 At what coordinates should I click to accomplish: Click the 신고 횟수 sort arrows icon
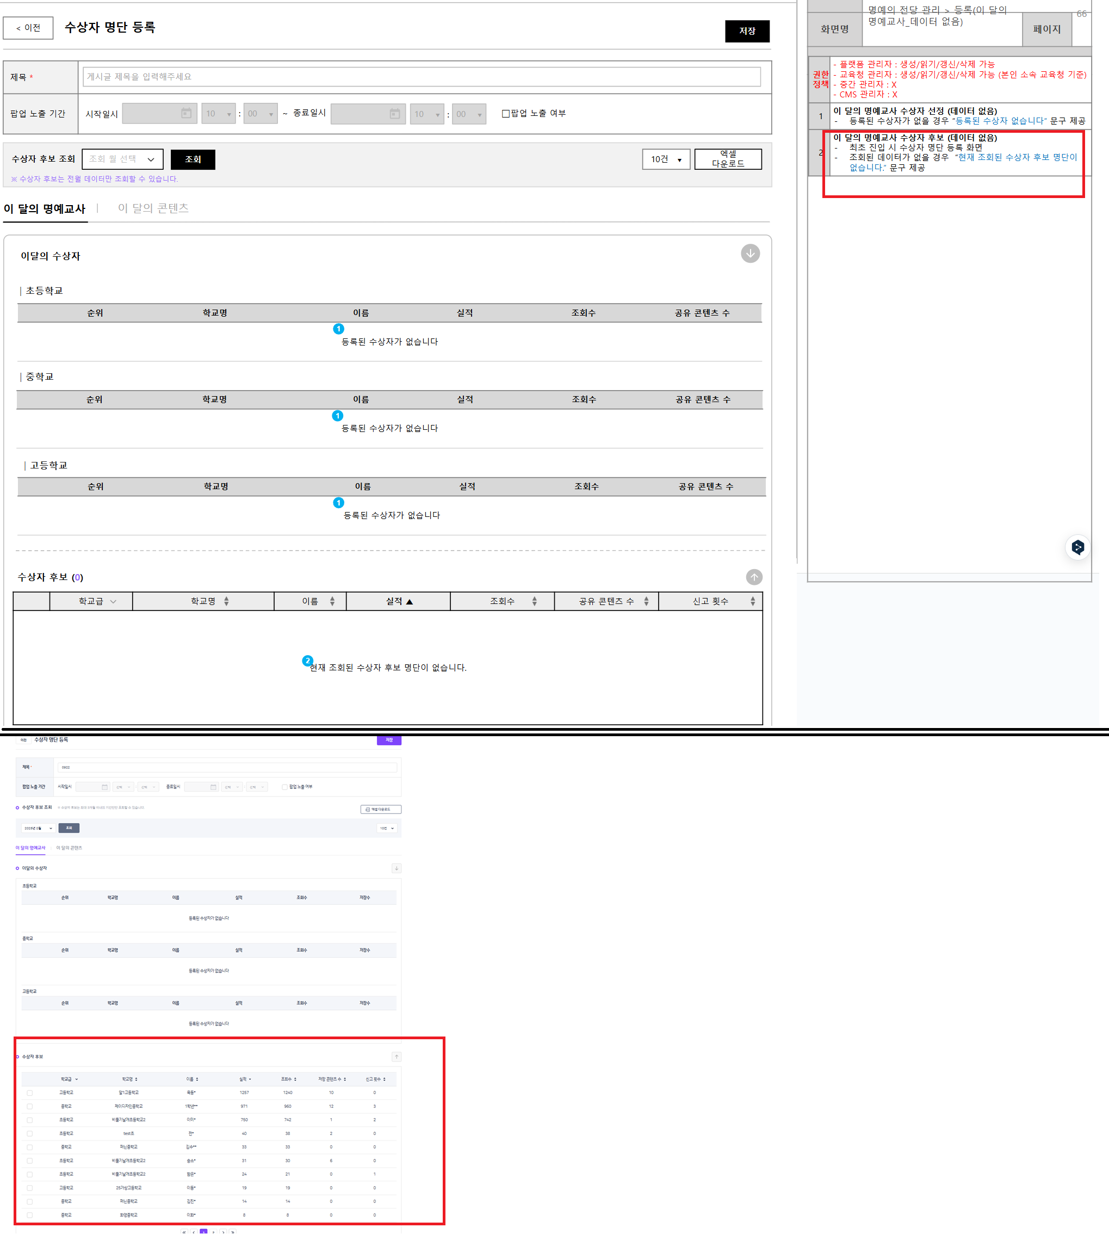point(753,601)
